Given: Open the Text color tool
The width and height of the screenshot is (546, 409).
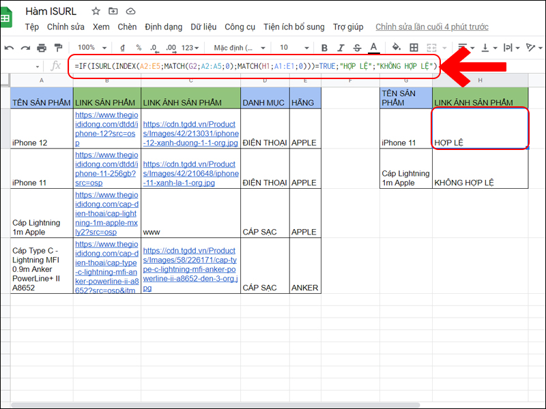Looking at the screenshot, I should pos(373,48).
